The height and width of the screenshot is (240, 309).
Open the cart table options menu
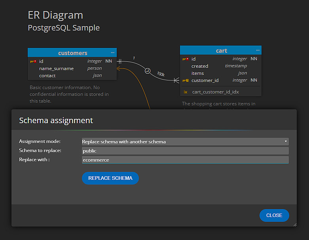coord(258,50)
